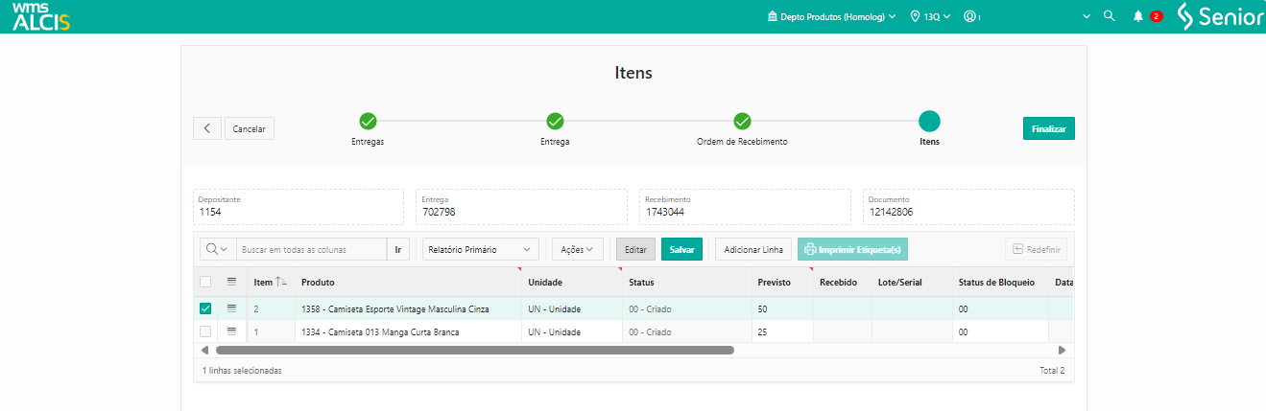Click the header row actions menu icon
Screen dimensions: 1266x411
231,282
